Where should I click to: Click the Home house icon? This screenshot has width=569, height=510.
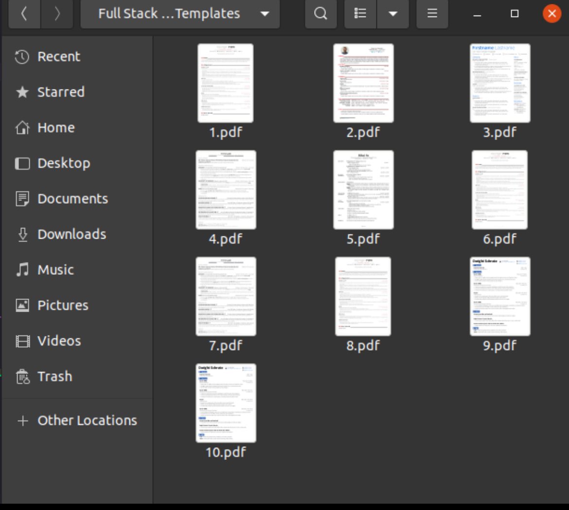(22, 128)
